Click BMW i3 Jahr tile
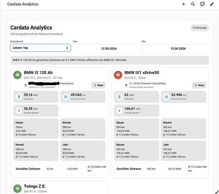Screen dimensions: 219x194 (x=83, y=150)
